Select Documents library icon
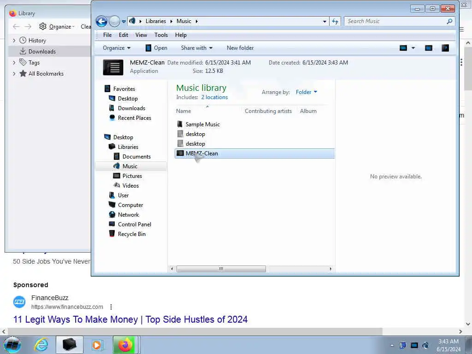This screenshot has height=354, width=472. pos(117,157)
